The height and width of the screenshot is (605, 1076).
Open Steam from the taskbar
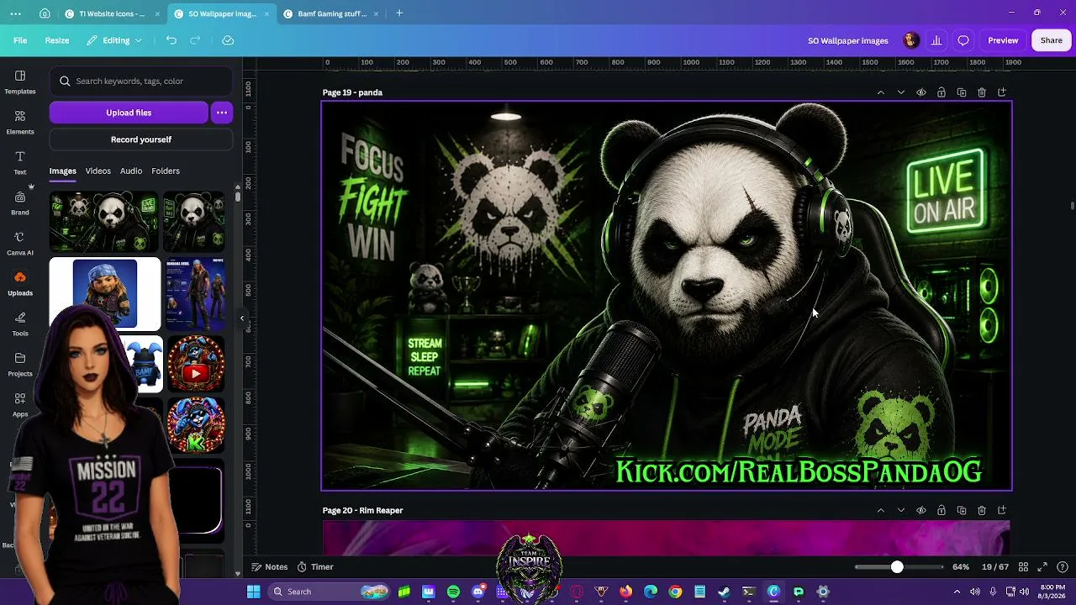[x=724, y=592]
